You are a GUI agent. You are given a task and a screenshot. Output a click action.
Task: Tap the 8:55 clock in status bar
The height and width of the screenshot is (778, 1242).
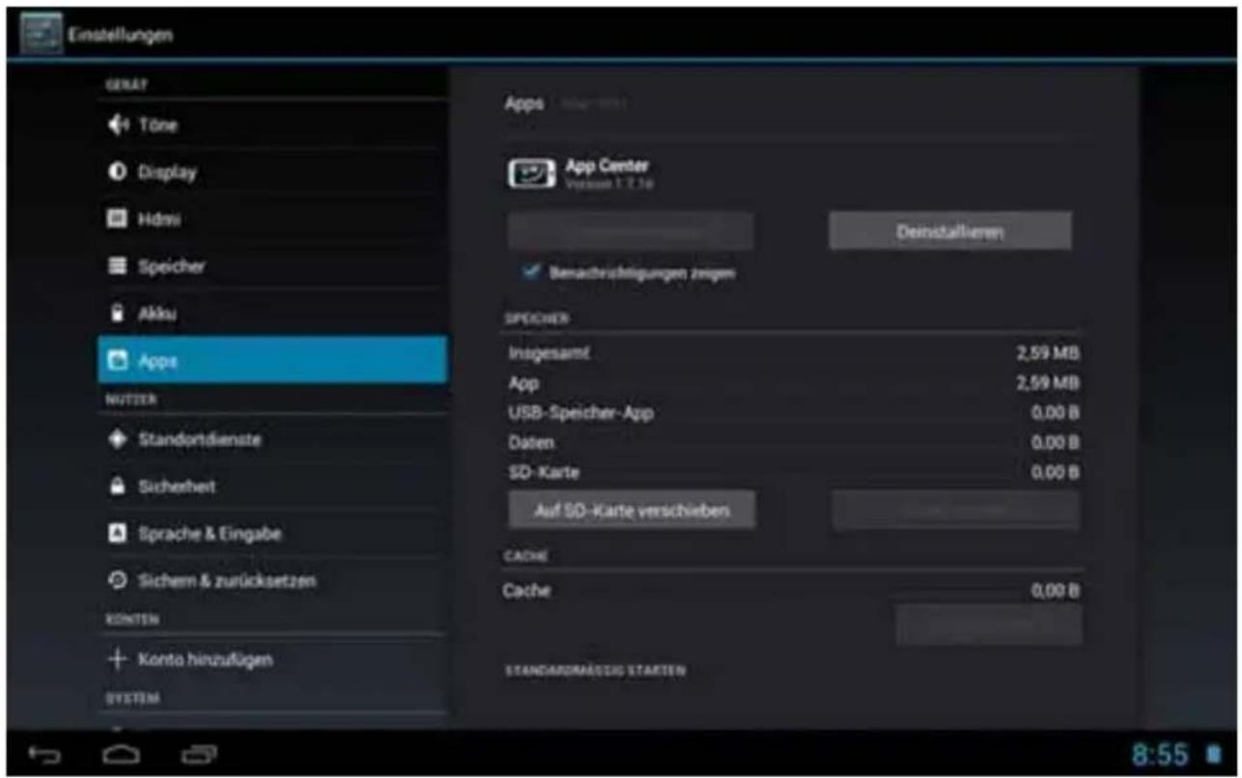click(1159, 754)
